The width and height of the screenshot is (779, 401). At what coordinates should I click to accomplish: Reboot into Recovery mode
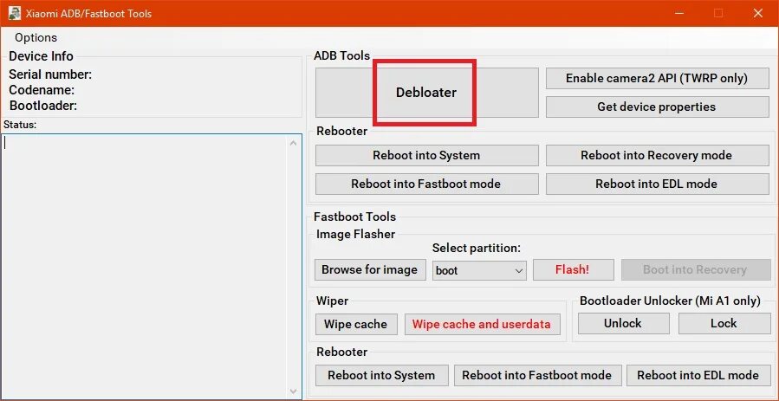point(657,155)
